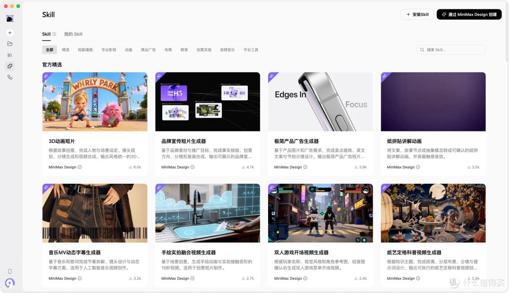Open the kitchen sink hand-drawn thumbnail
This screenshot has width=509, height=293.
(208, 213)
